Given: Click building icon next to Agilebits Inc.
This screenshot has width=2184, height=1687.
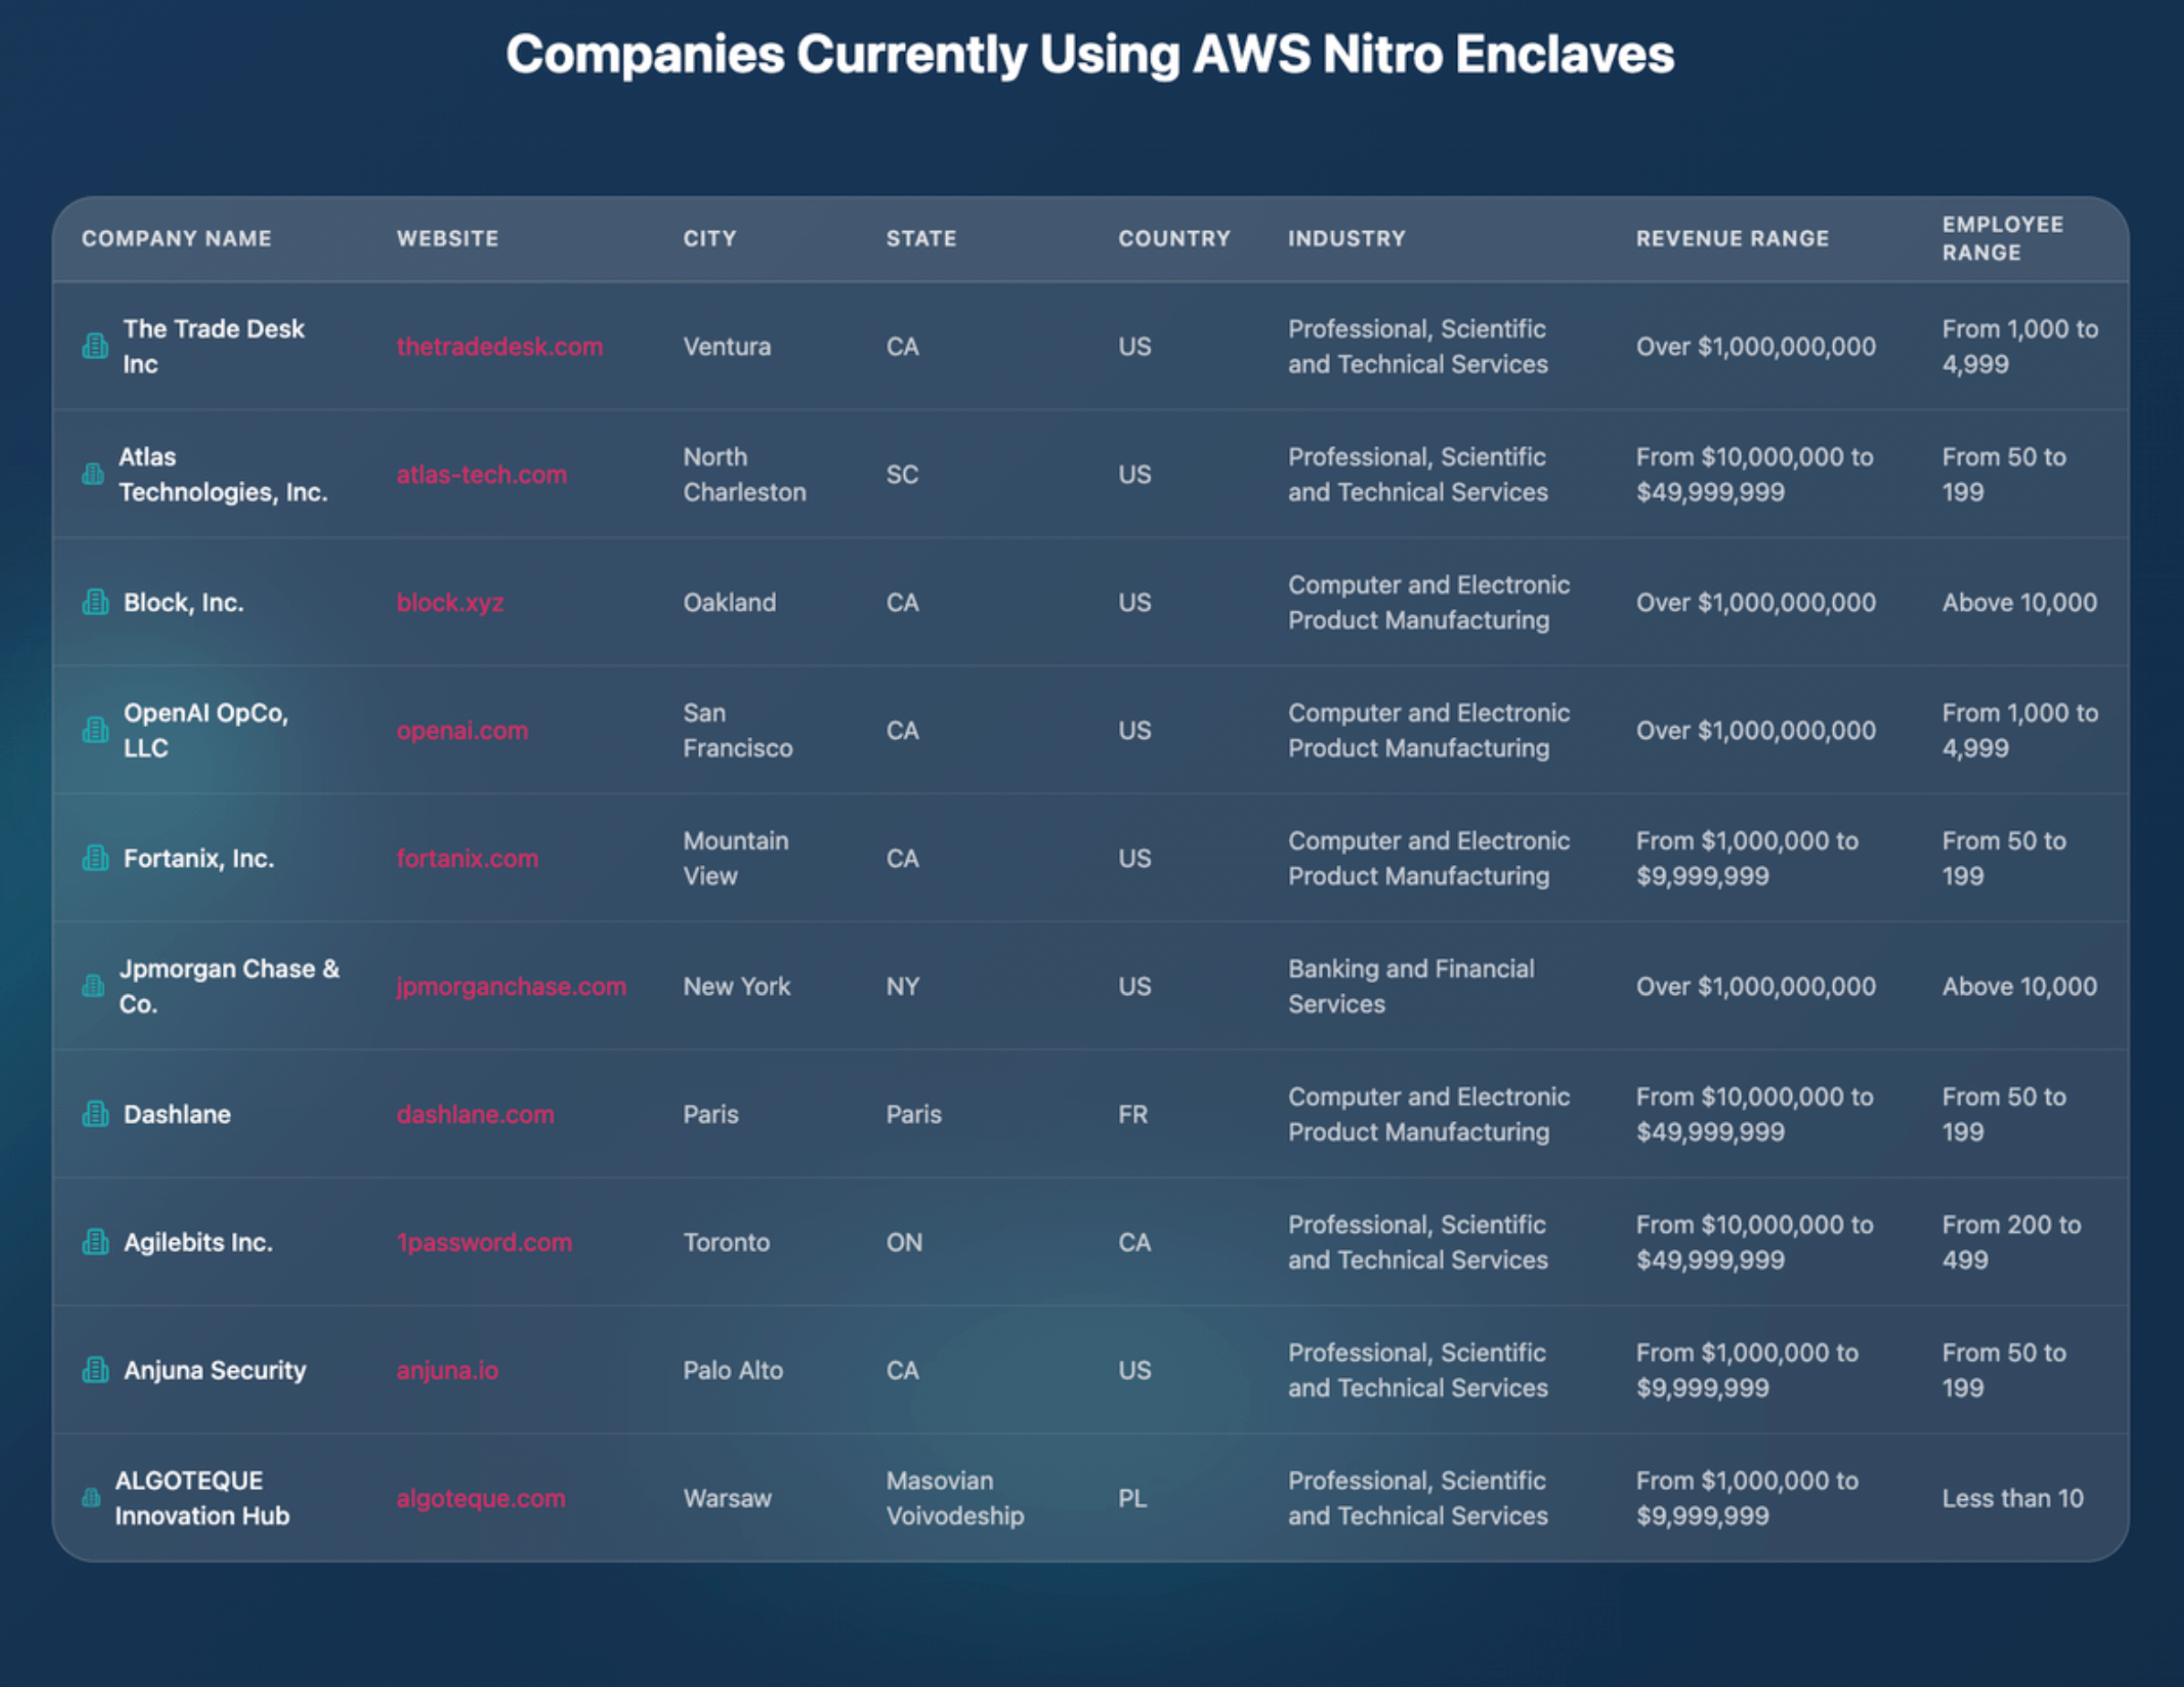Looking at the screenshot, I should coord(95,1242).
